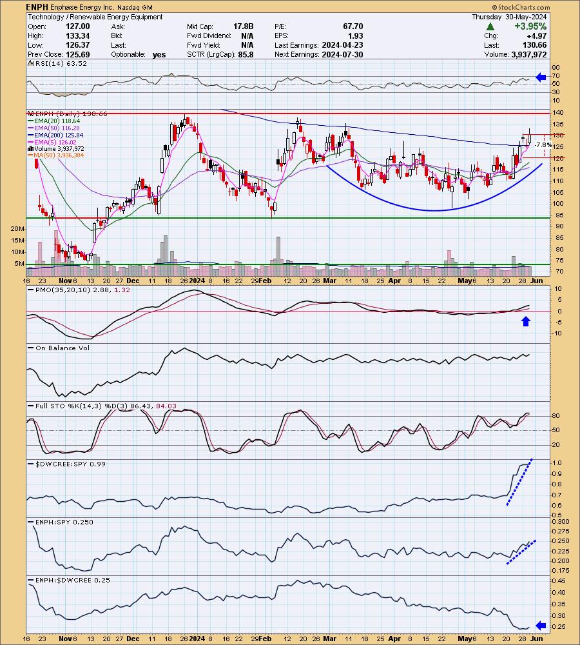Click the P/E value 67.70

pos(353,26)
